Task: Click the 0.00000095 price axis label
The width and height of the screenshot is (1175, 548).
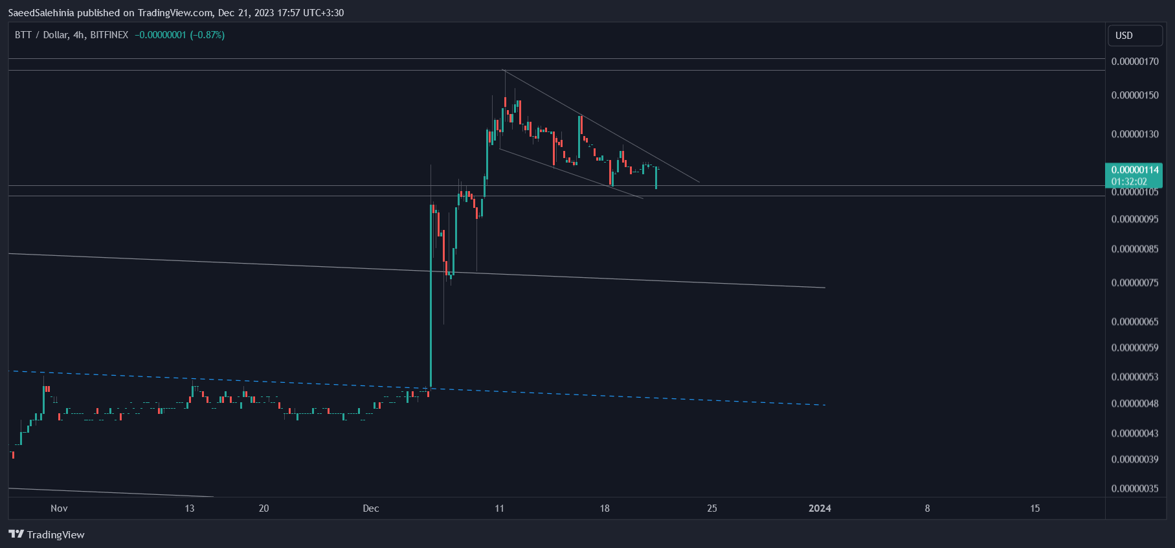Action: [x=1135, y=219]
